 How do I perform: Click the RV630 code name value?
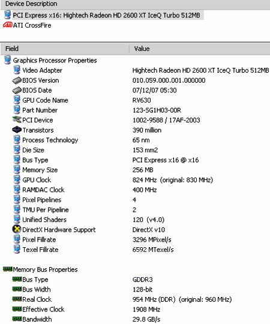pyautogui.click(x=142, y=100)
